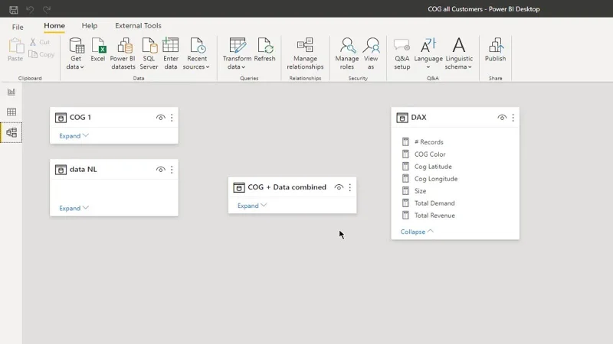The width and height of the screenshot is (613, 344).
Task: Select the Cog Longitude measure
Action: click(x=436, y=179)
